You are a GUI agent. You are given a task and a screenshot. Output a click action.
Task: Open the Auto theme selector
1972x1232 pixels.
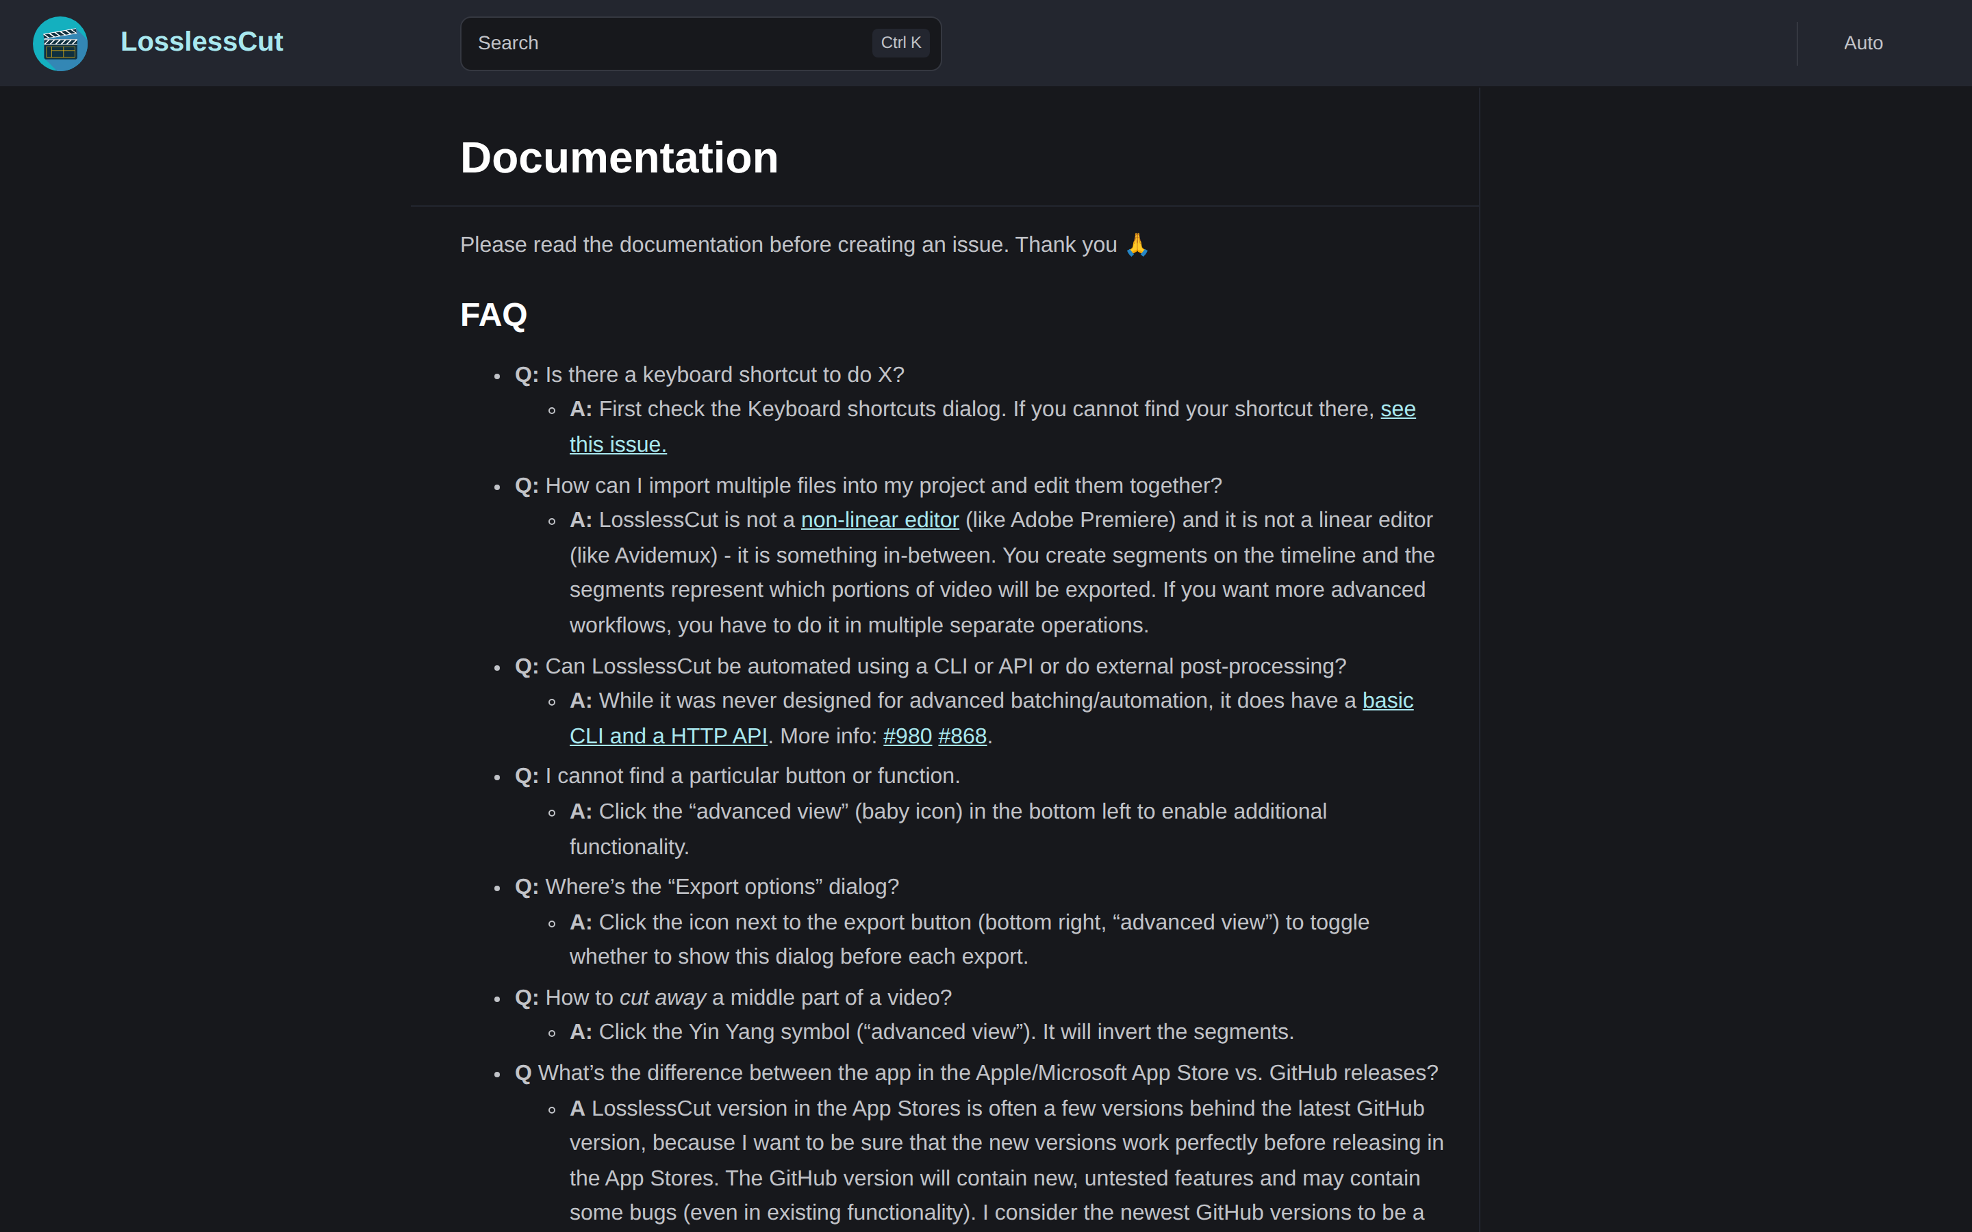point(1863,43)
